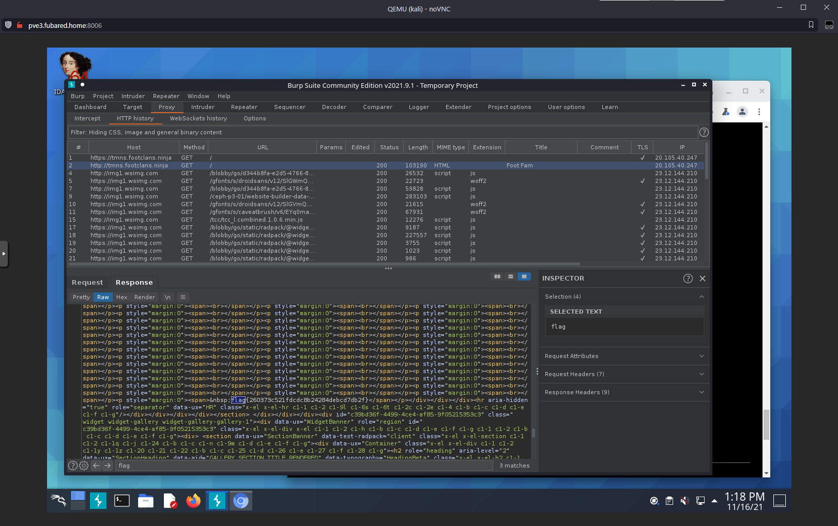The image size is (838, 526).
Task: Open clipboard manager tray icon
Action: [669, 501]
